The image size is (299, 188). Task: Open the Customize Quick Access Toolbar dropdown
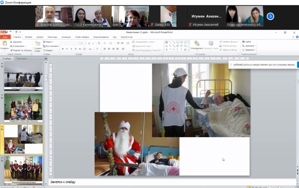click(20, 32)
